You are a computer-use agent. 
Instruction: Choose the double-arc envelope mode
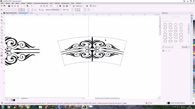click(x=172, y=47)
